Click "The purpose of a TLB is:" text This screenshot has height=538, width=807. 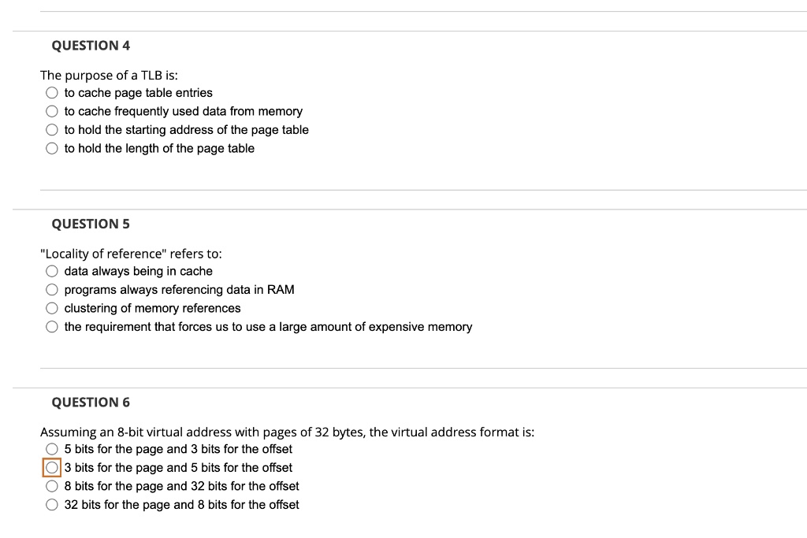tap(110, 75)
